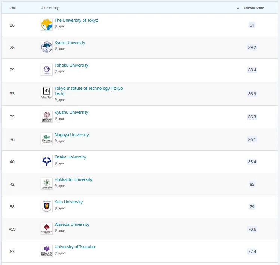Image resolution: width=280 pixels, height=265 pixels.
Task: Click the Waseda University logo
Action: pyautogui.click(x=47, y=229)
